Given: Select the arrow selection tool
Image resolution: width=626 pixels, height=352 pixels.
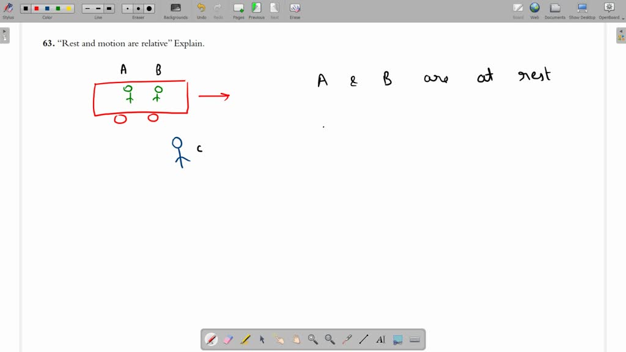Looking at the screenshot, I should coord(262,339).
